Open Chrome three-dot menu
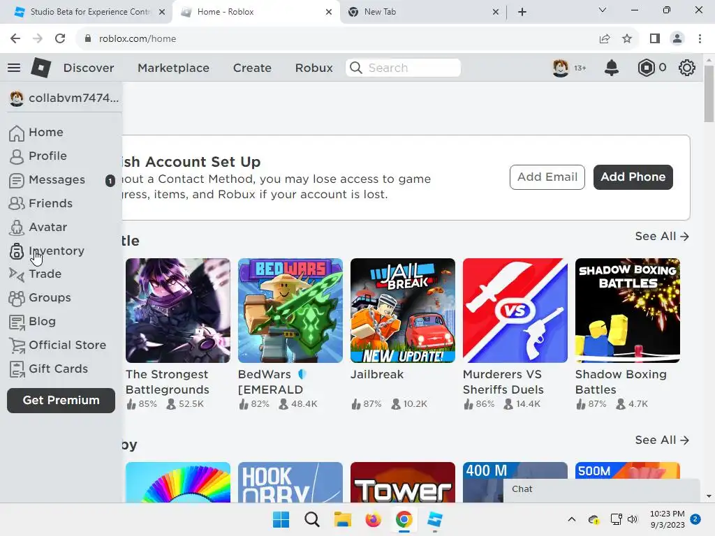Image resolution: width=715 pixels, height=536 pixels. point(700,39)
